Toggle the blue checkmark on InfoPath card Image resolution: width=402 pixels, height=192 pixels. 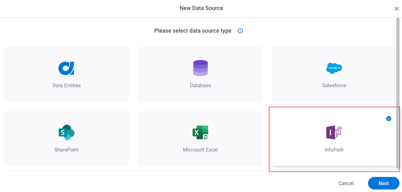(x=389, y=119)
